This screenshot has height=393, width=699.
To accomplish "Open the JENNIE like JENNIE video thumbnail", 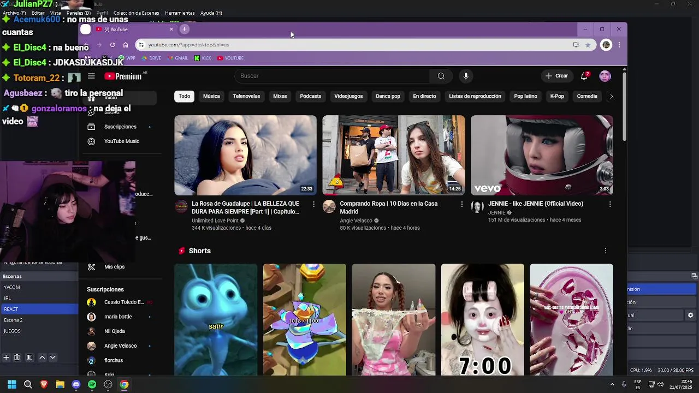I will (542, 155).
